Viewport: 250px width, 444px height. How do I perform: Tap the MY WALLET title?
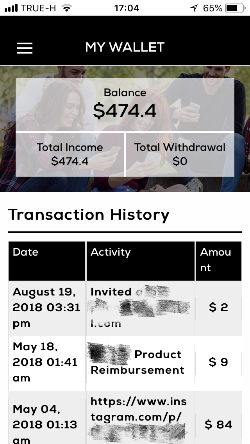[x=125, y=47]
